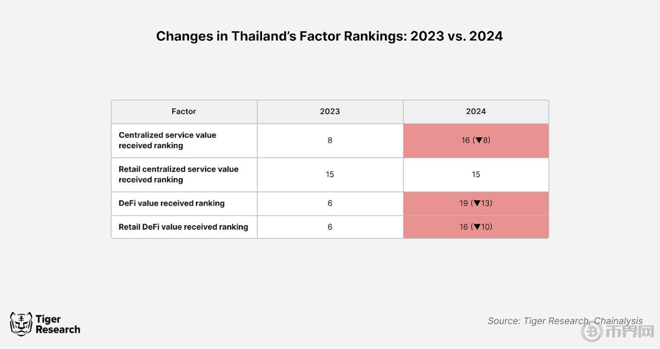Click the 2023 cell with value 8
This screenshot has width=660, height=349.
click(330, 141)
